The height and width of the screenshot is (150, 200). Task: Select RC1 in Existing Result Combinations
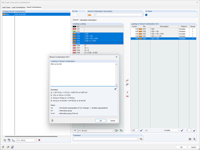click(x=36, y=14)
